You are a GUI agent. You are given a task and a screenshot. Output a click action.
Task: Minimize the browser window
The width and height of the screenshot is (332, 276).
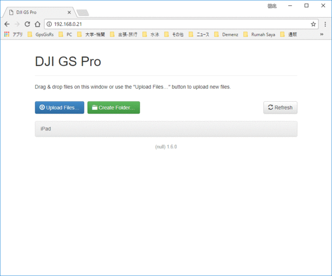[290, 6]
